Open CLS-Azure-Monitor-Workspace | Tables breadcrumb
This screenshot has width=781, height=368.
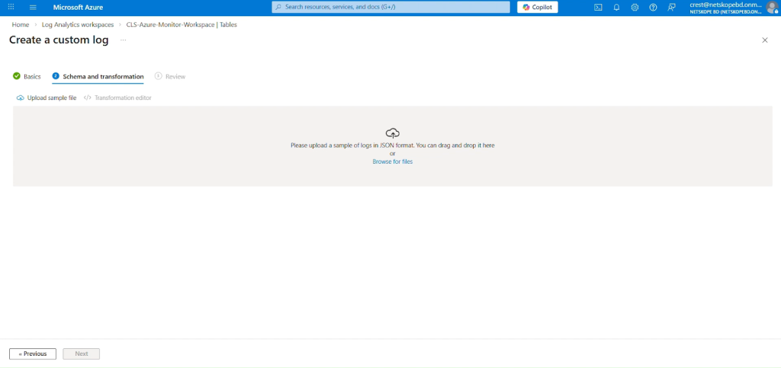182,24
